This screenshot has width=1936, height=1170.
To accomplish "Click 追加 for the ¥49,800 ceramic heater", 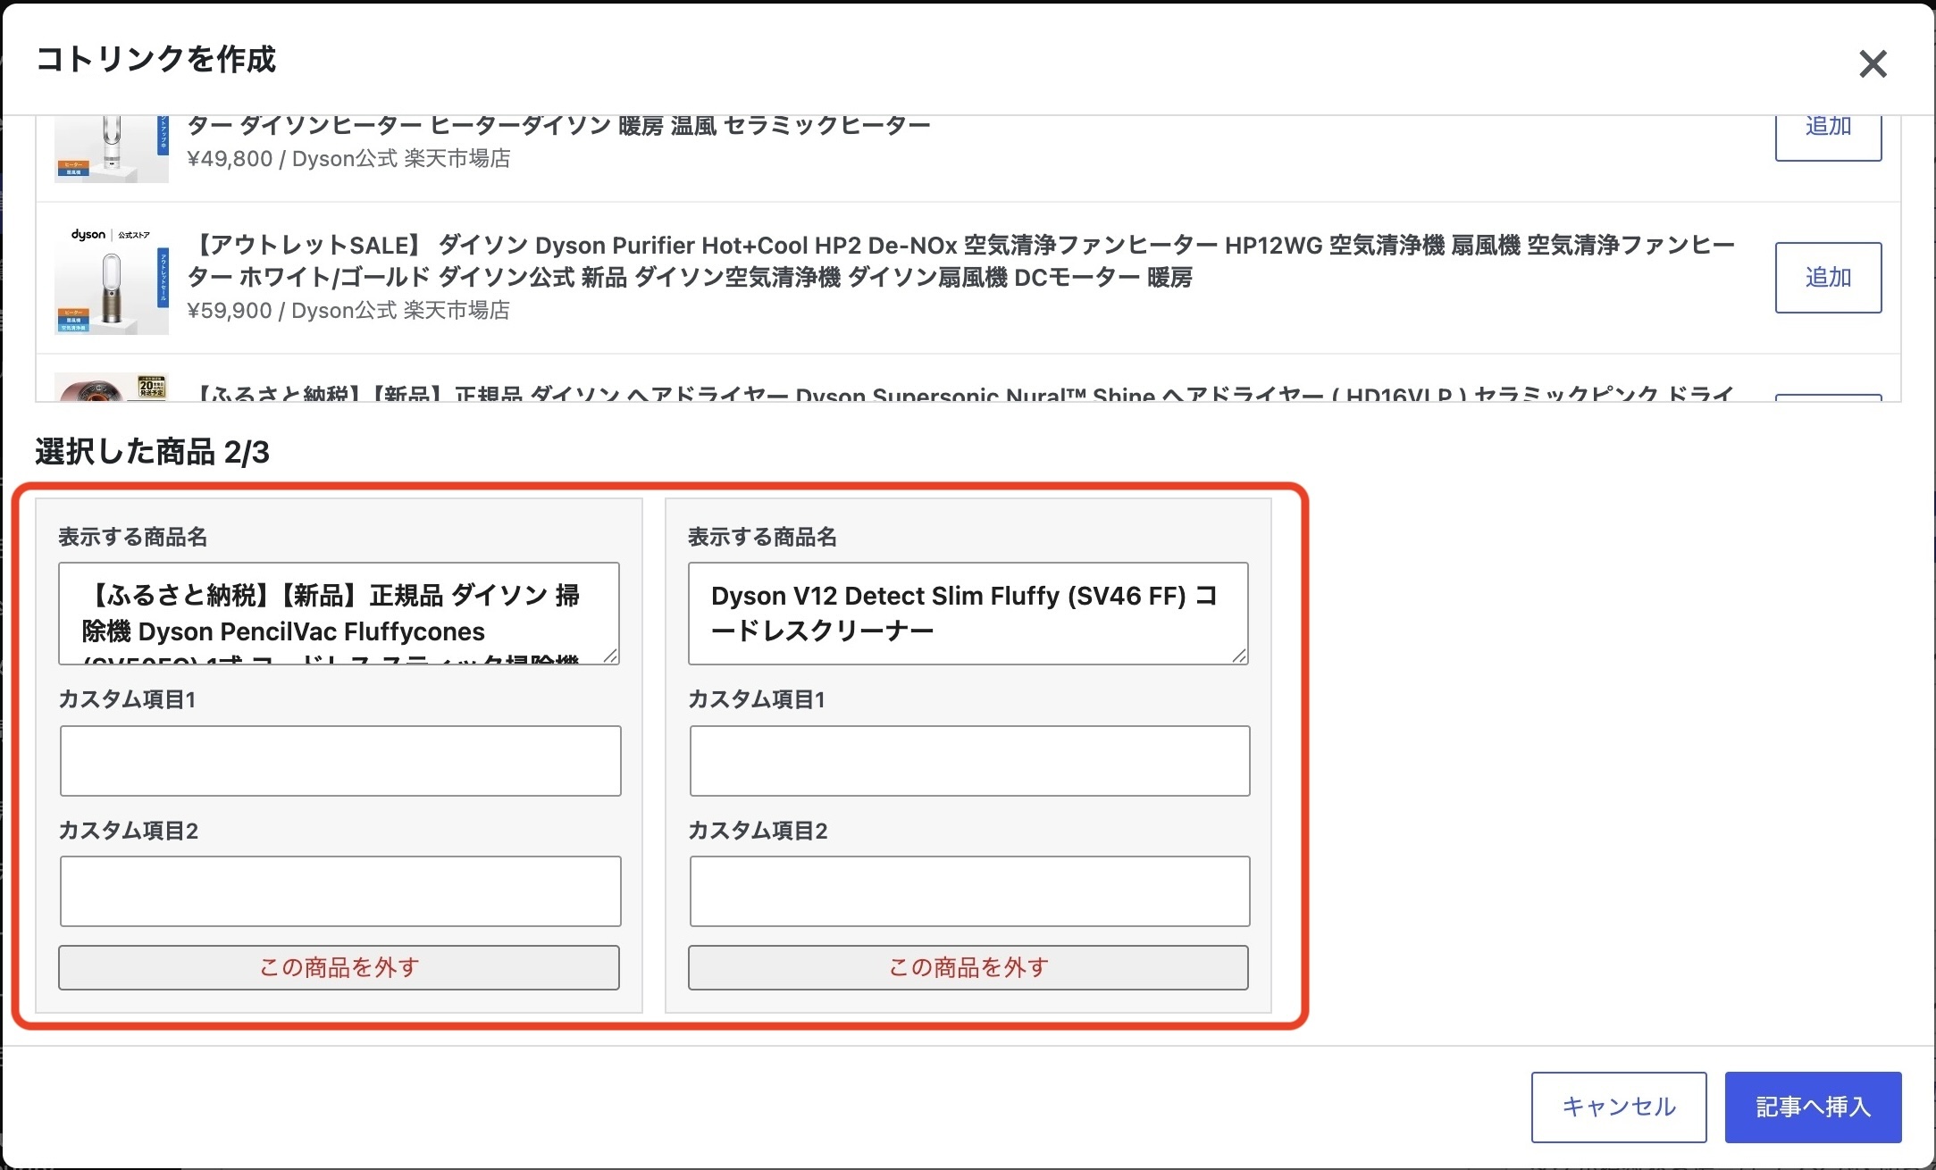I will [1828, 138].
